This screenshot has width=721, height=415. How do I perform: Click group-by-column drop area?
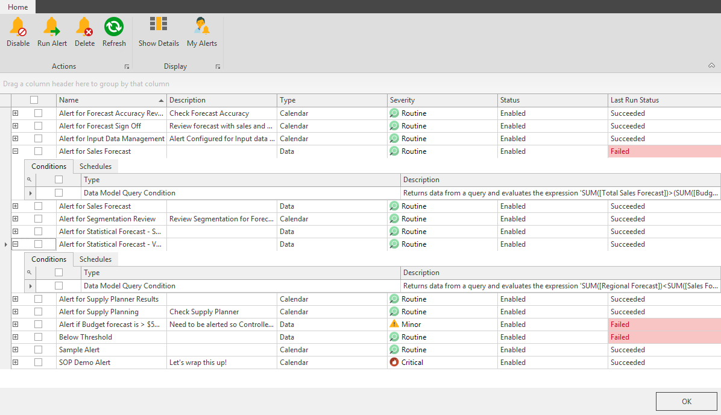360,84
